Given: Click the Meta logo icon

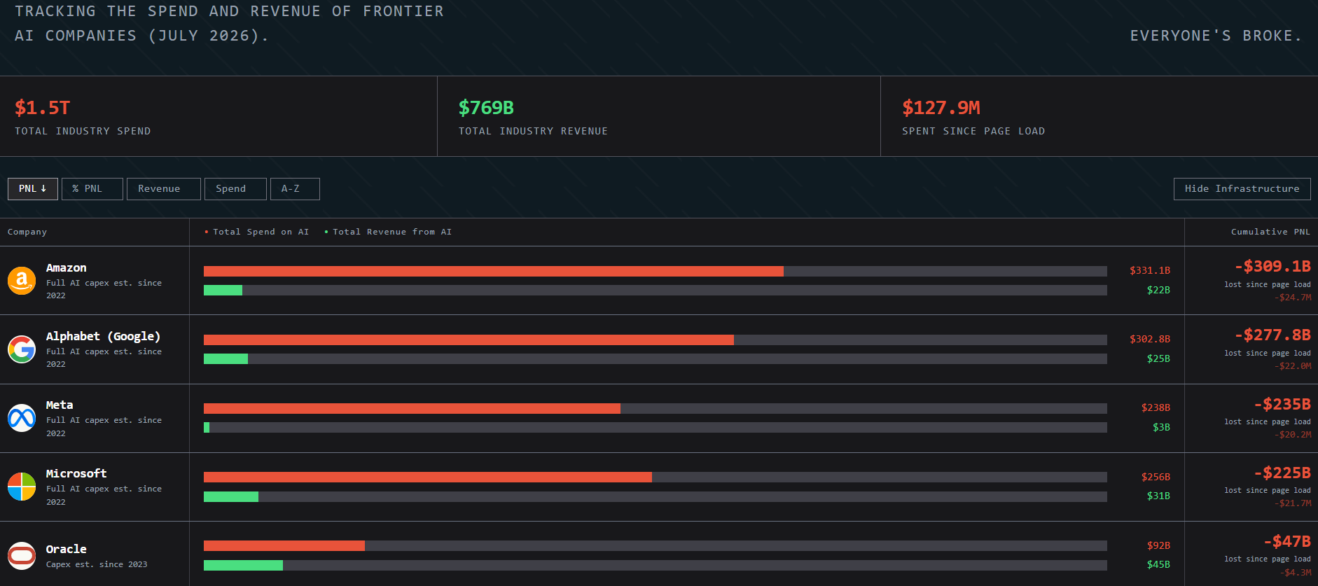Looking at the screenshot, I should coord(22,418).
